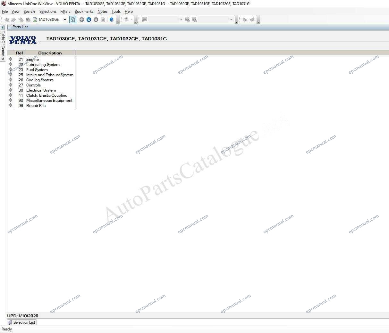Screen dimensions: 389x333
Task: Open the Selections menu
Action: click(x=48, y=12)
